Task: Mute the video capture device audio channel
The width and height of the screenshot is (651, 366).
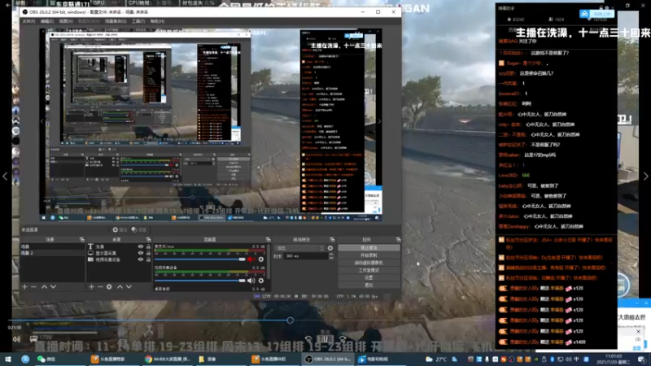Action: (251, 281)
